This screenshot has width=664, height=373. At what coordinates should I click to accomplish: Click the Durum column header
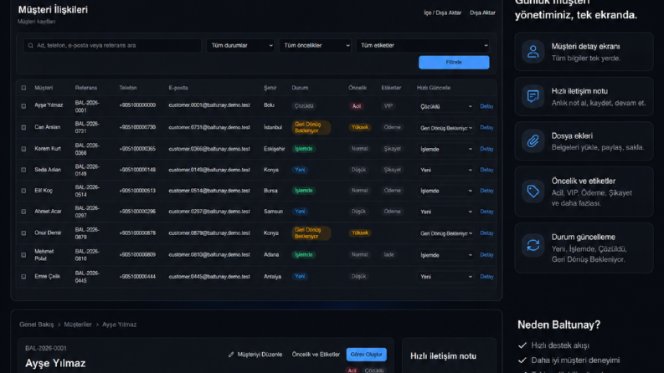click(300, 88)
